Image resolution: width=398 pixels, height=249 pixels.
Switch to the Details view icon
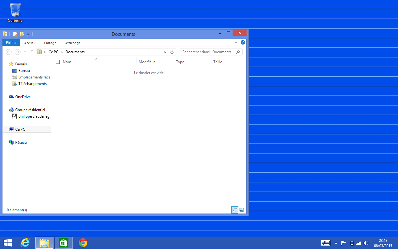click(x=235, y=210)
